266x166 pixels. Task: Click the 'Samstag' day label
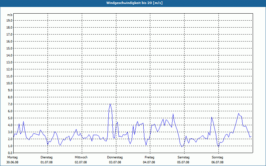tap(184, 157)
